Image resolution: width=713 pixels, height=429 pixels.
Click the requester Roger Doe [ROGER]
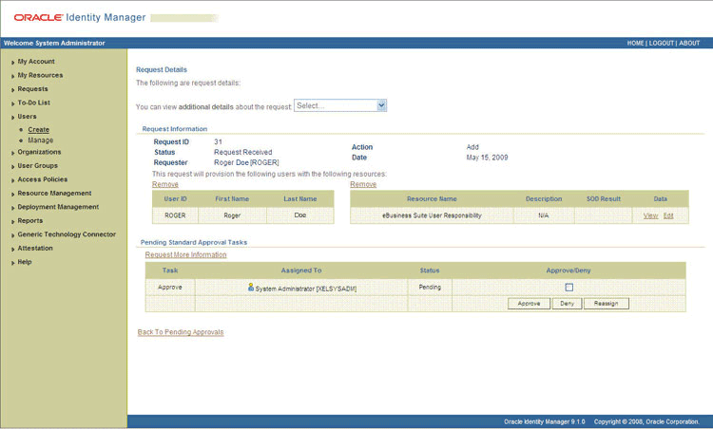click(246, 162)
